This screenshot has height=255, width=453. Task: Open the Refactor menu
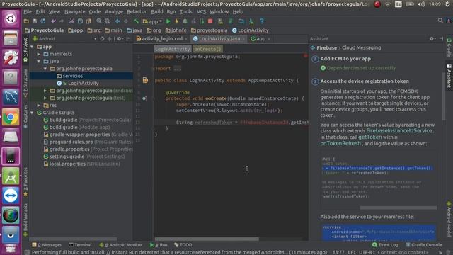[137, 12]
